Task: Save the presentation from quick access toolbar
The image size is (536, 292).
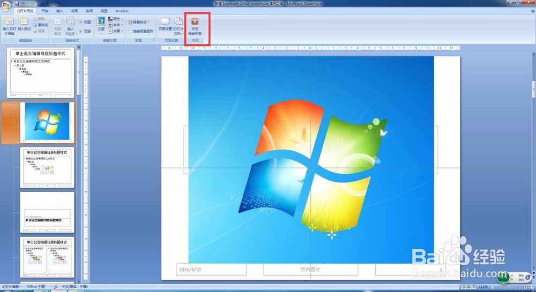Action: pyautogui.click(x=17, y=3)
